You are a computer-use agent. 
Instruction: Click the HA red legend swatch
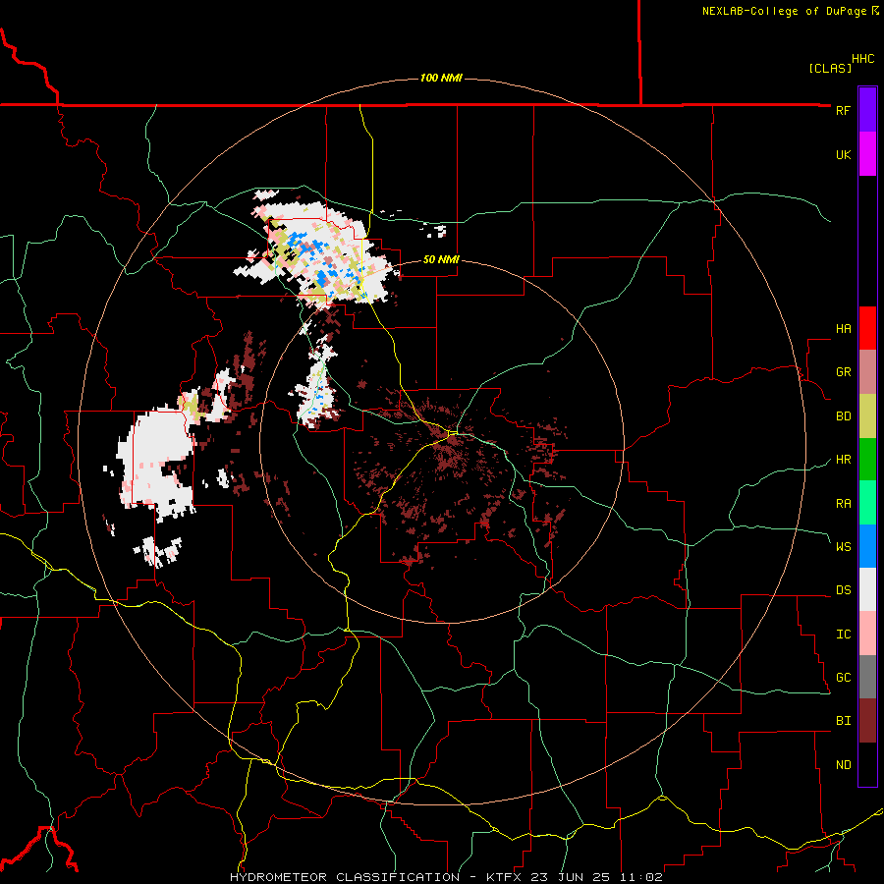pyautogui.click(x=867, y=328)
